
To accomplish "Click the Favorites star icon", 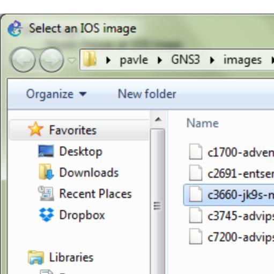I will [35, 129].
